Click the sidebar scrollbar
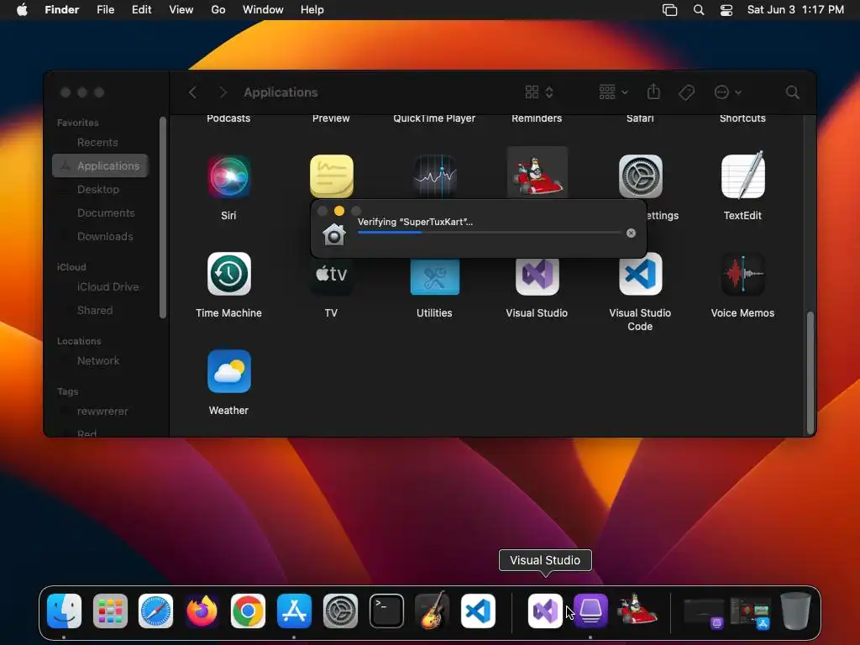This screenshot has width=860, height=645. click(162, 218)
